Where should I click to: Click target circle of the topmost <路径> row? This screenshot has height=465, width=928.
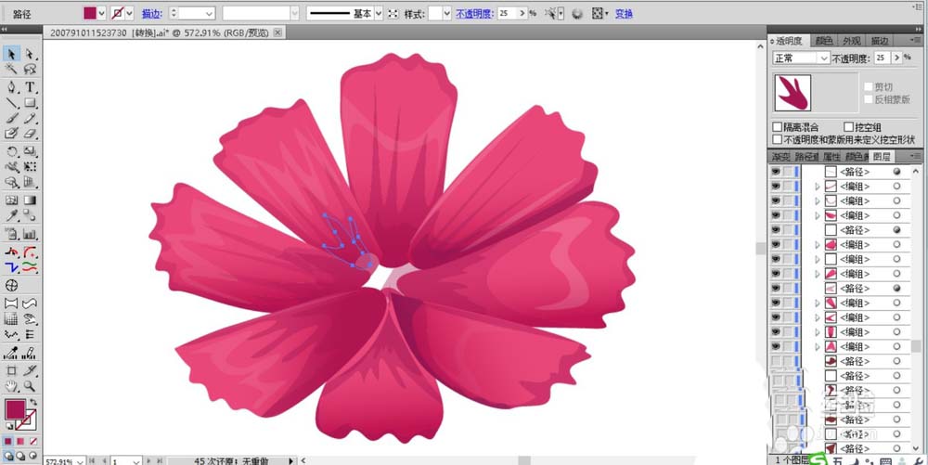click(x=896, y=172)
